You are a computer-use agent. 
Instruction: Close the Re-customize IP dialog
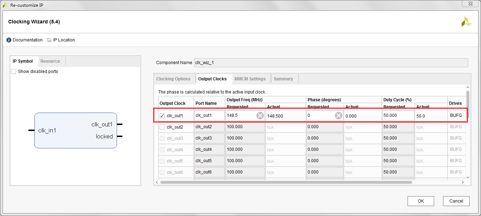pyautogui.click(x=471, y=3)
